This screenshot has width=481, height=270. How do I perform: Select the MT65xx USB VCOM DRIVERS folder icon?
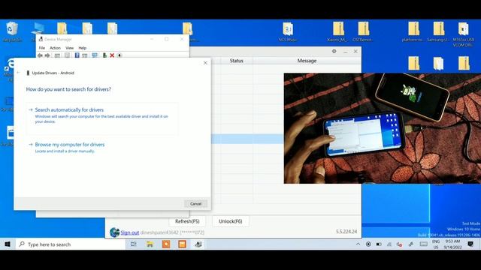[x=464, y=34]
